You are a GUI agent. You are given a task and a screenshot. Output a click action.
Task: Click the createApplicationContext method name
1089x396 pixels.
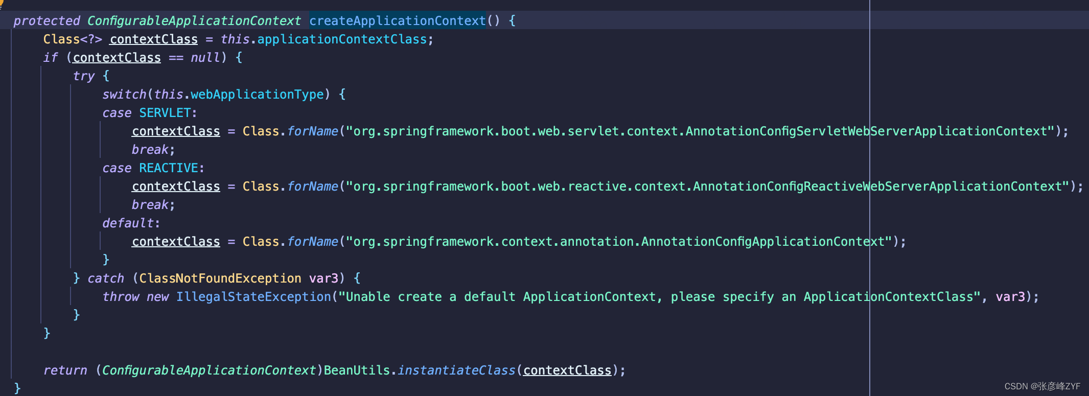pos(397,20)
